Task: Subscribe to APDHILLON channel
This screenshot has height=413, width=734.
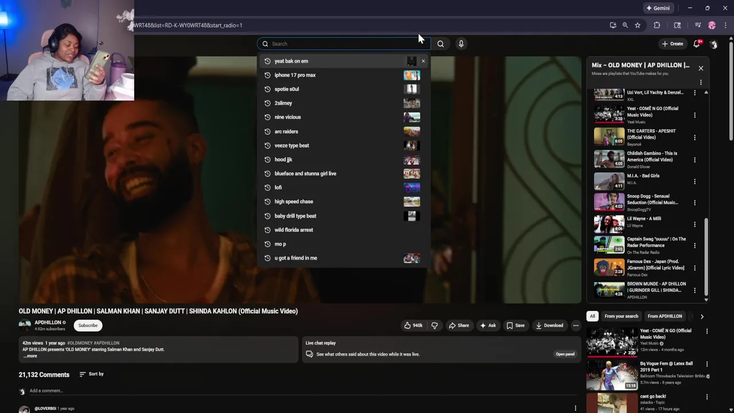Action: point(88,325)
